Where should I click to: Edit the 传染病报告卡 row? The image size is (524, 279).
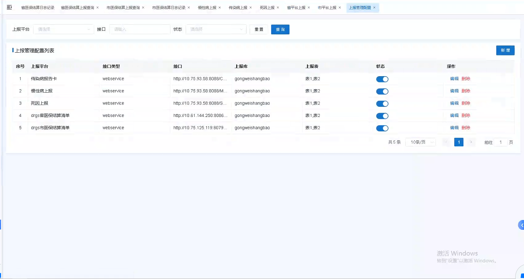(x=454, y=79)
